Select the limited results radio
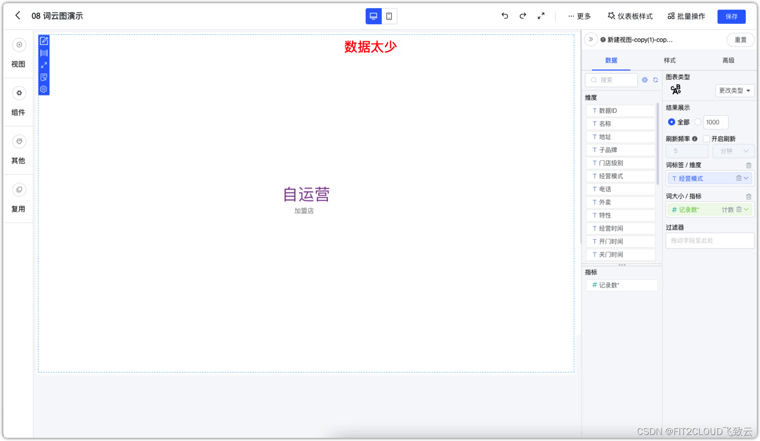Image resolution: width=760 pixels, height=441 pixels. (698, 122)
